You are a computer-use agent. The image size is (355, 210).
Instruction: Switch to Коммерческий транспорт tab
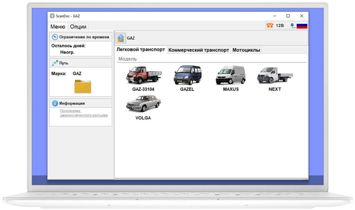(x=199, y=50)
